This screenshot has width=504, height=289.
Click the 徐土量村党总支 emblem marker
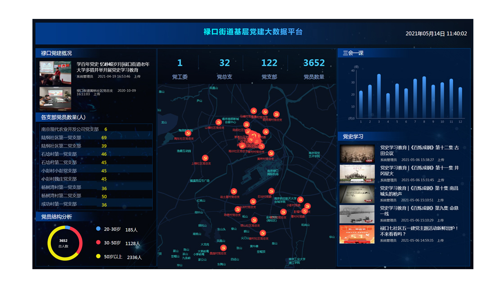(x=233, y=191)
